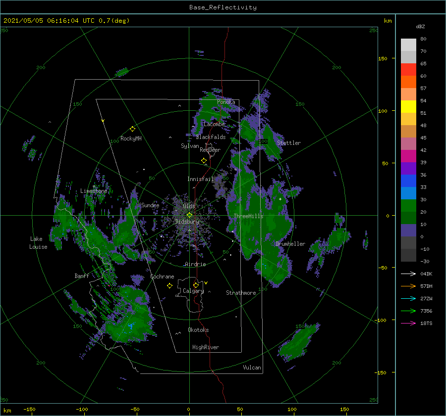Select the Innisfail city label
This screenshot has height=416, width=446.
point(200,179)
